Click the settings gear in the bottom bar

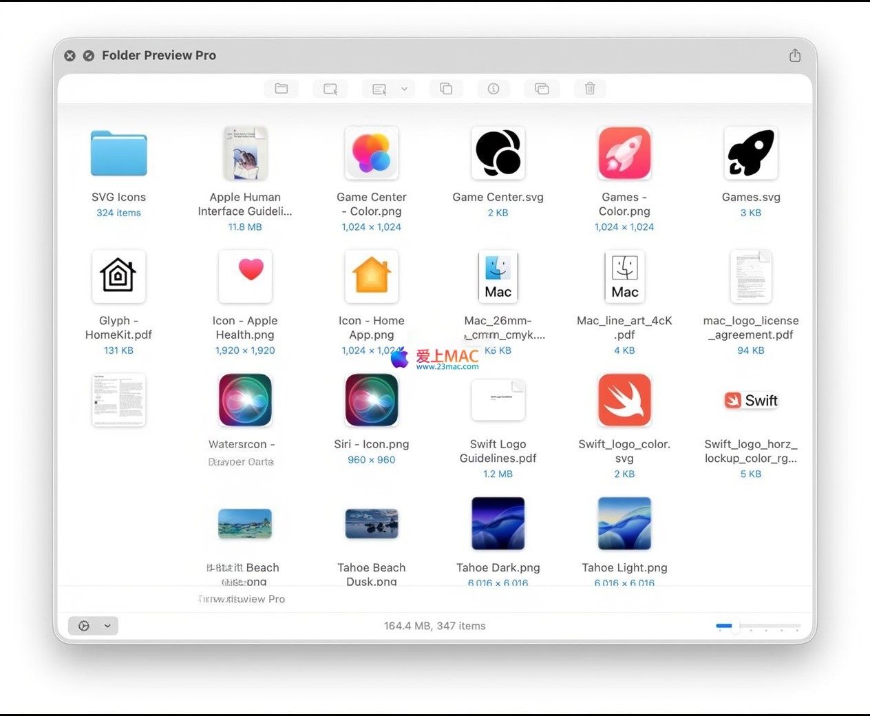click(x=84, y=626)
